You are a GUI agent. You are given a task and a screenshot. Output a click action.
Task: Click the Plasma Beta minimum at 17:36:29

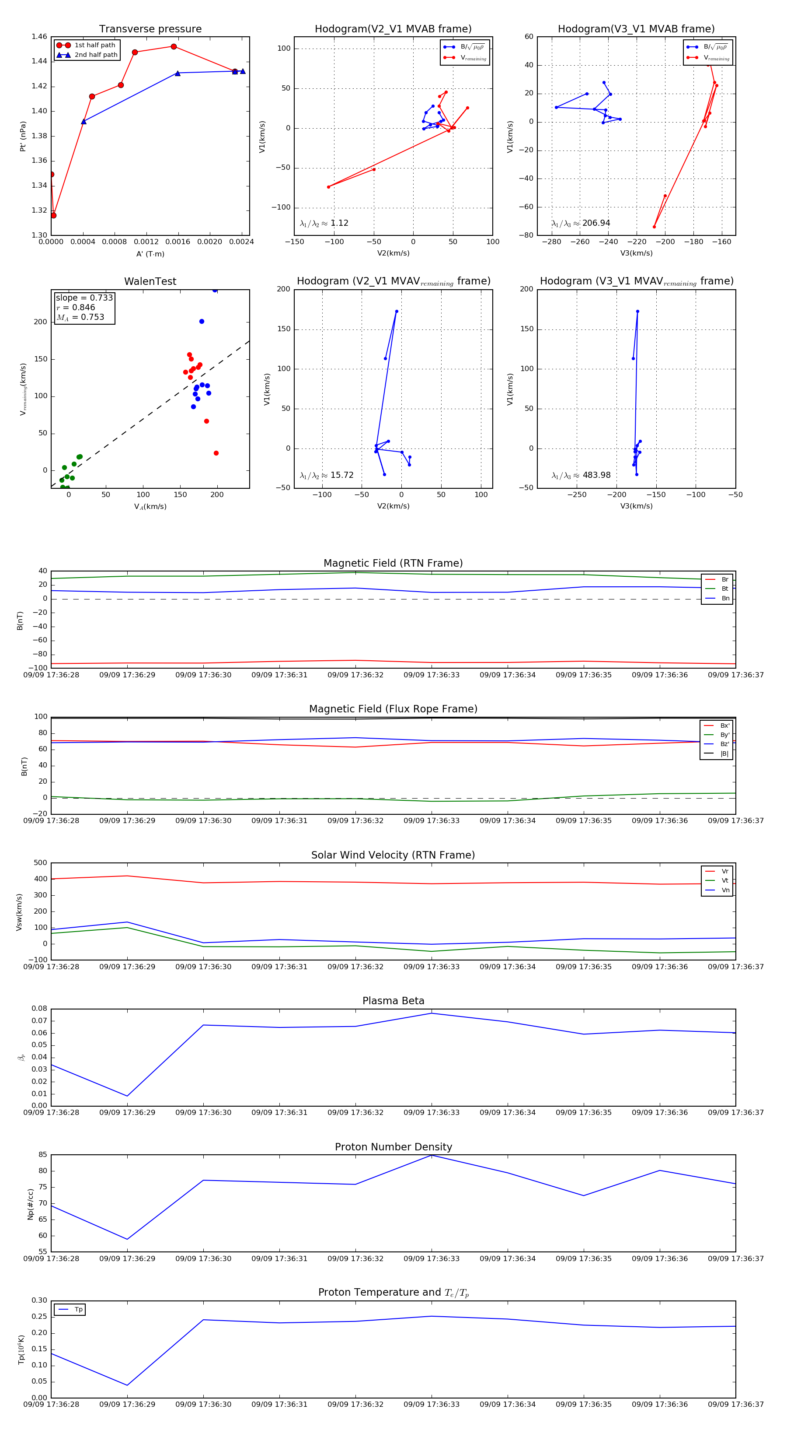tap(127, 1096)
